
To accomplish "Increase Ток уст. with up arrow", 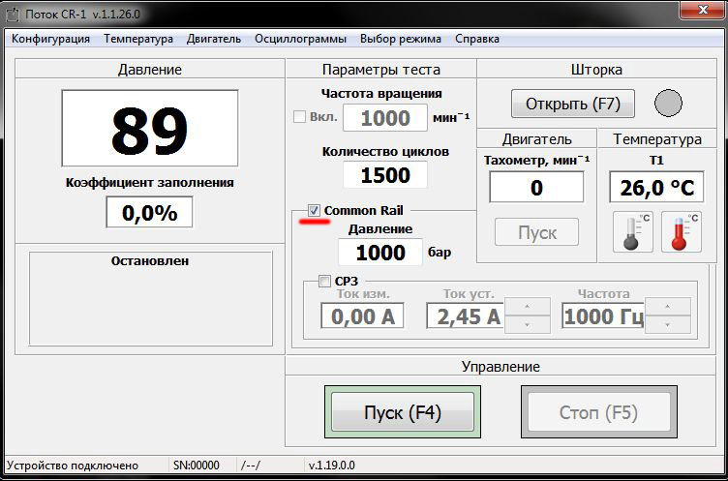I will pos(527,307).
